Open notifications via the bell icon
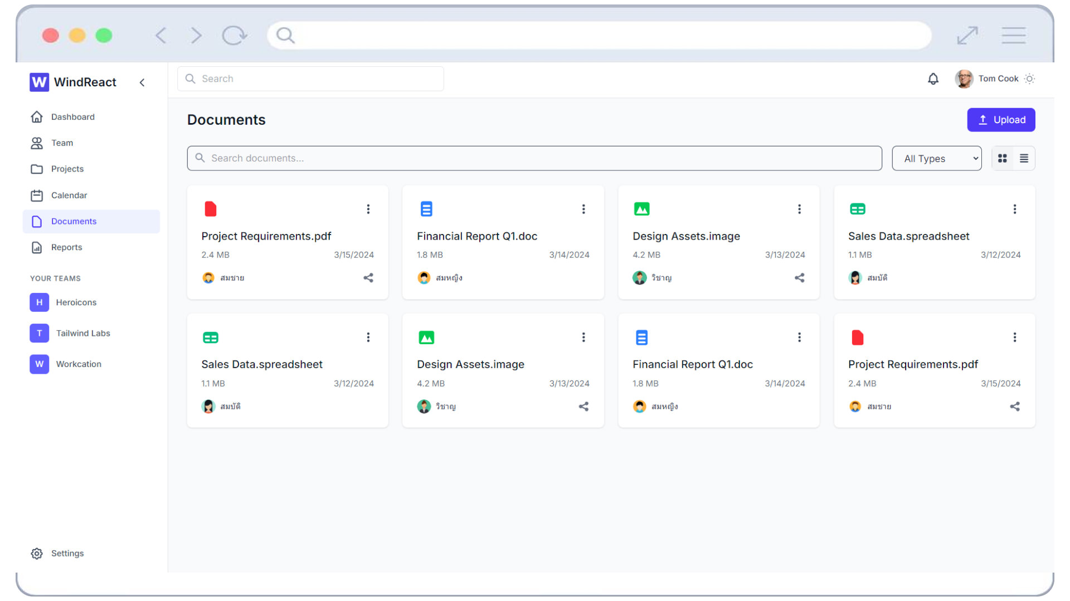1070x601 pixels. click(933, 79)
